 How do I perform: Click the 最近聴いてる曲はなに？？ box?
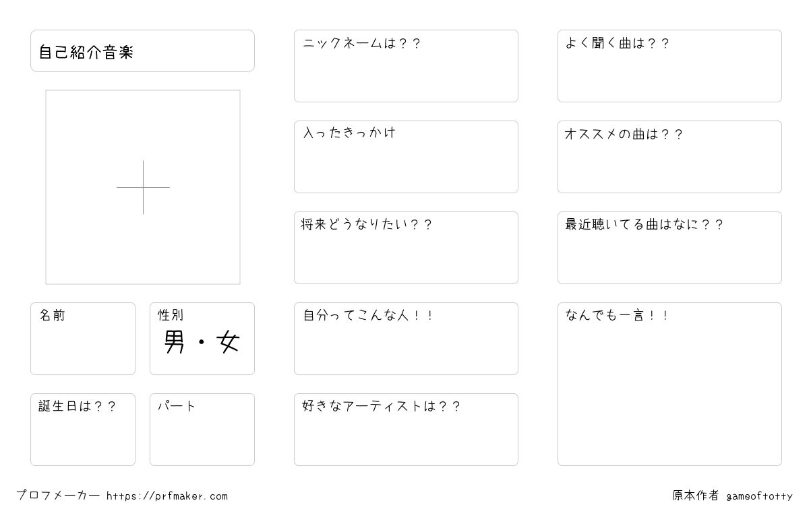(x=669, y=248)
